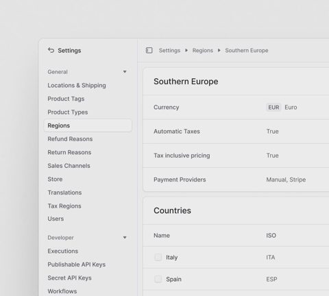
Task: Click the Currency label
Action: [x=167, y=108]
